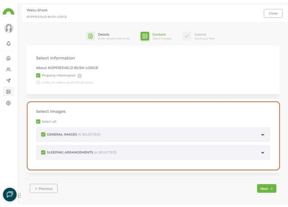
Task: Open the user profile avatar
Action: pyautogui.click(x=9, y=28)
